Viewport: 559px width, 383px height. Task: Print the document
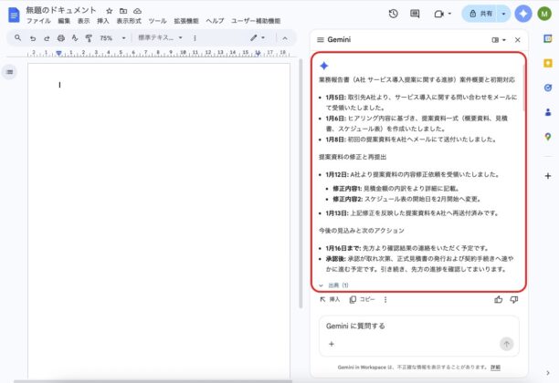(61, 38)
